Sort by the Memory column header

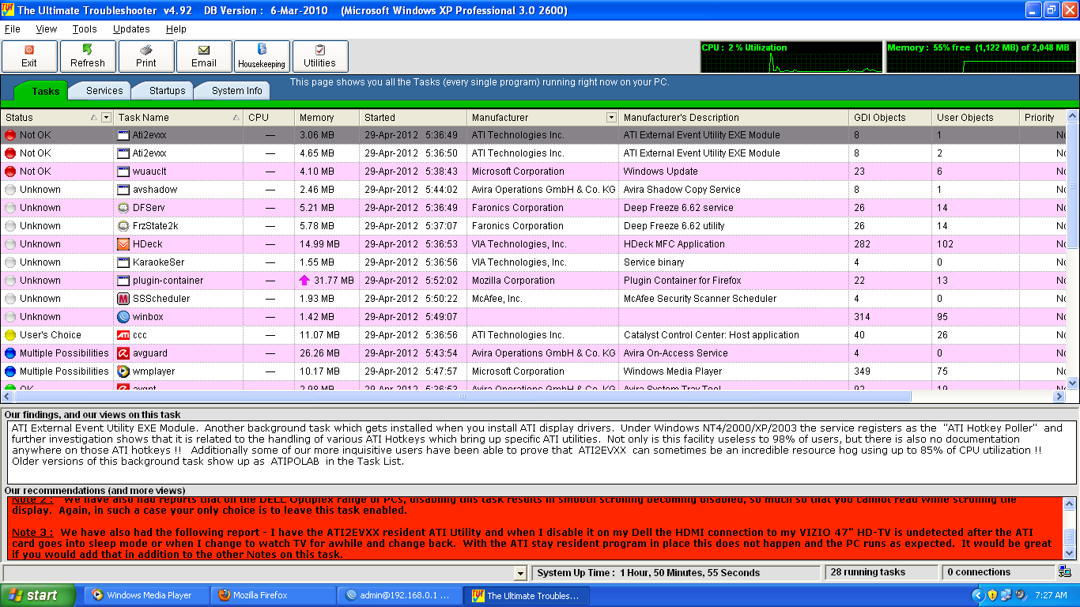pos(327,118)
